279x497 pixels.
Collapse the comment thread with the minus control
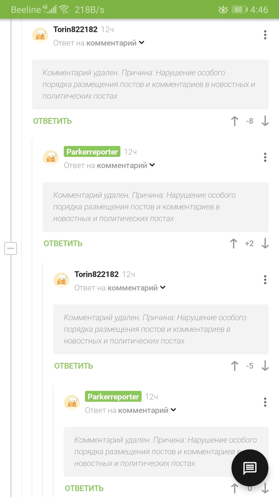tap(10, 248)
